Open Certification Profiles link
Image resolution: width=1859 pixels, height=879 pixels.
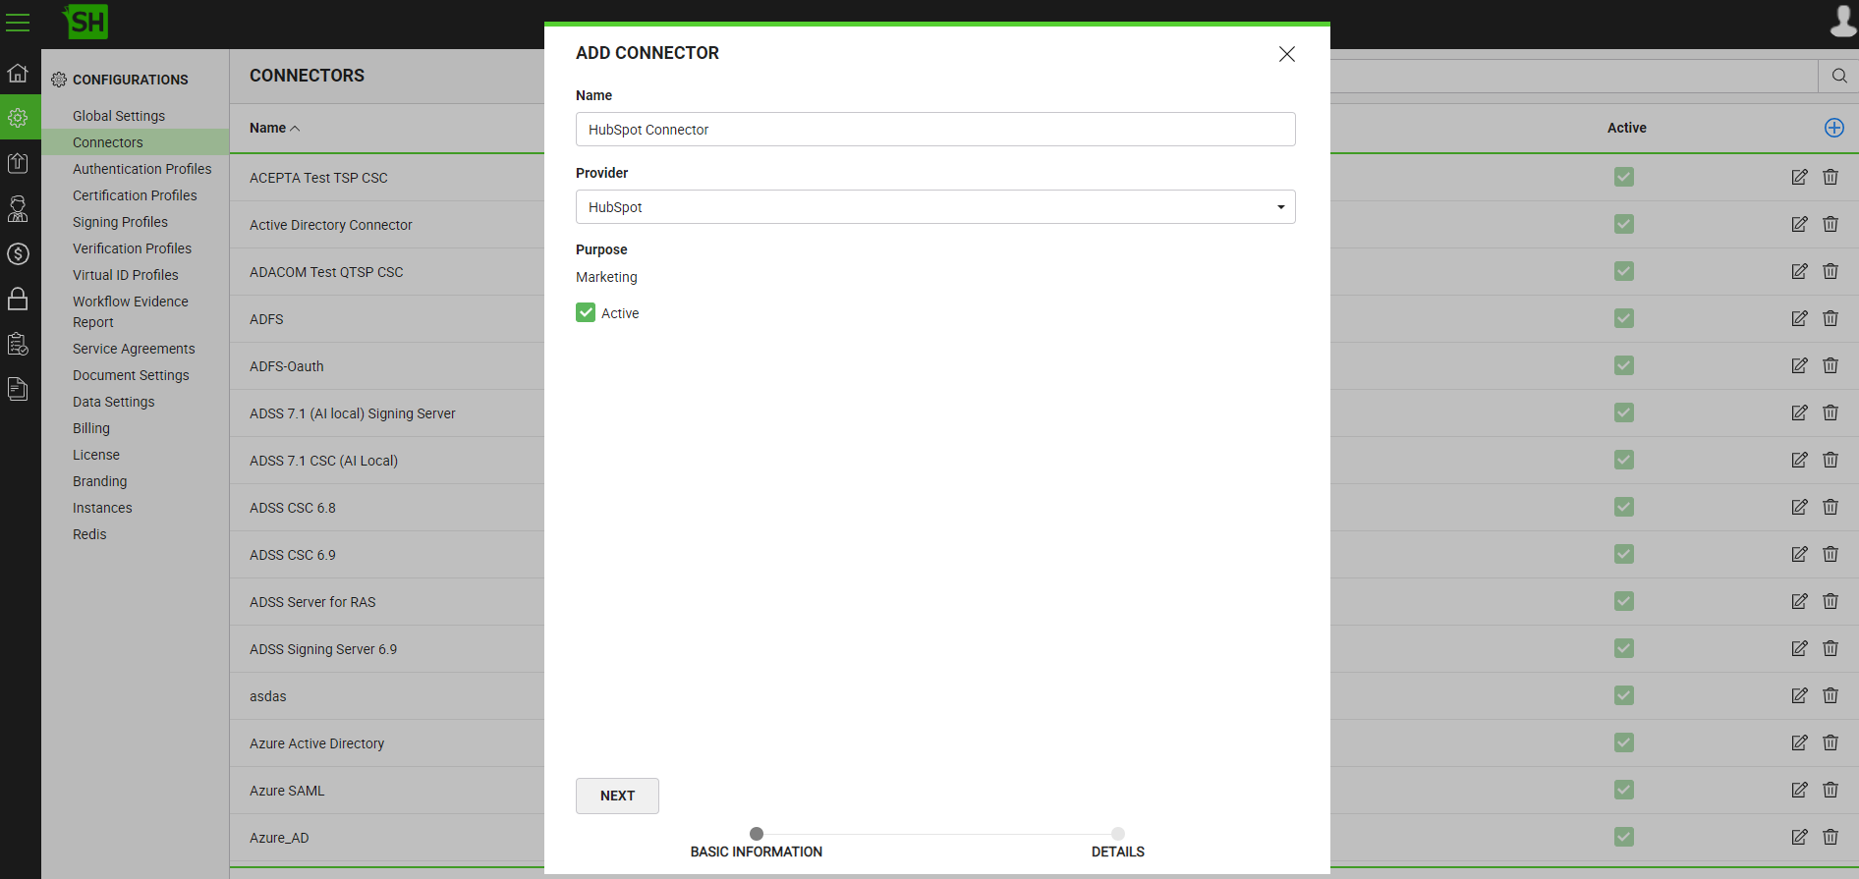pos(135,195)
